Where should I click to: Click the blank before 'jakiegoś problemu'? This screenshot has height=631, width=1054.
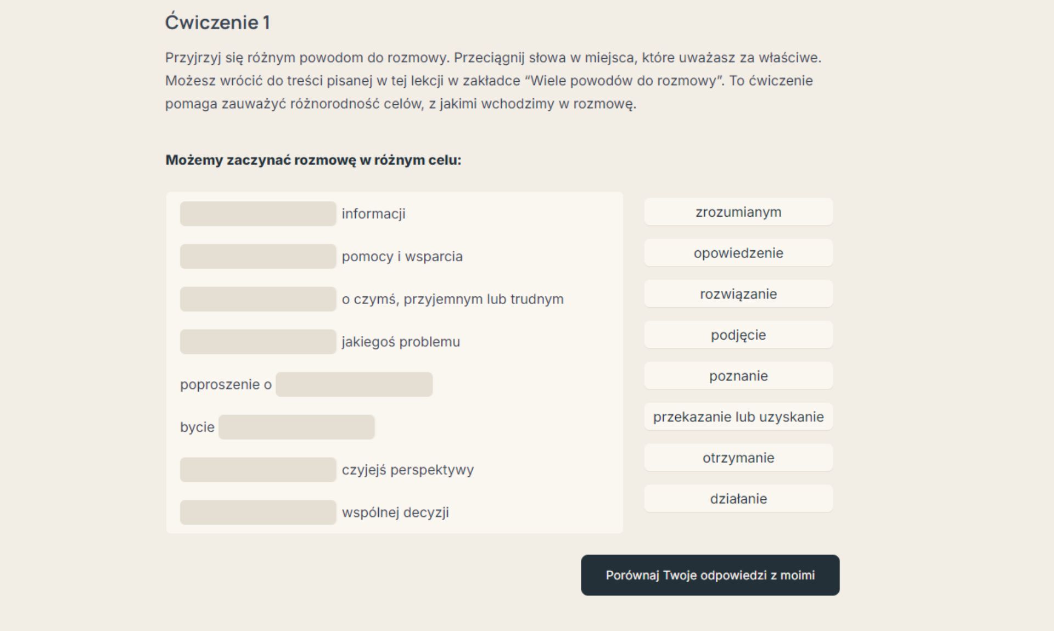coord(258,342)
